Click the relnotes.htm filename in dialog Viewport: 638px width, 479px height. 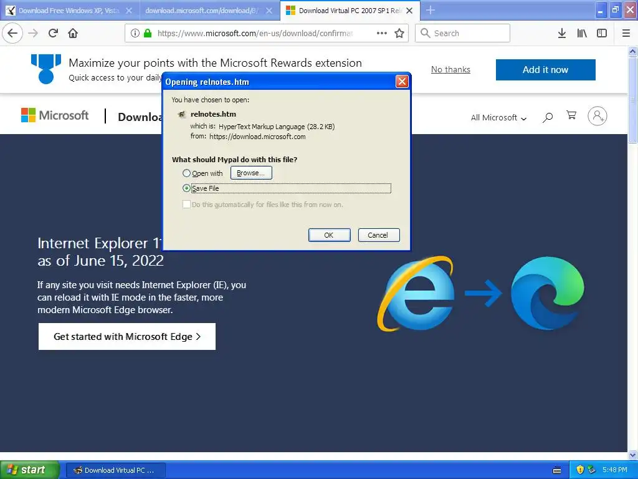coord(213,114)
